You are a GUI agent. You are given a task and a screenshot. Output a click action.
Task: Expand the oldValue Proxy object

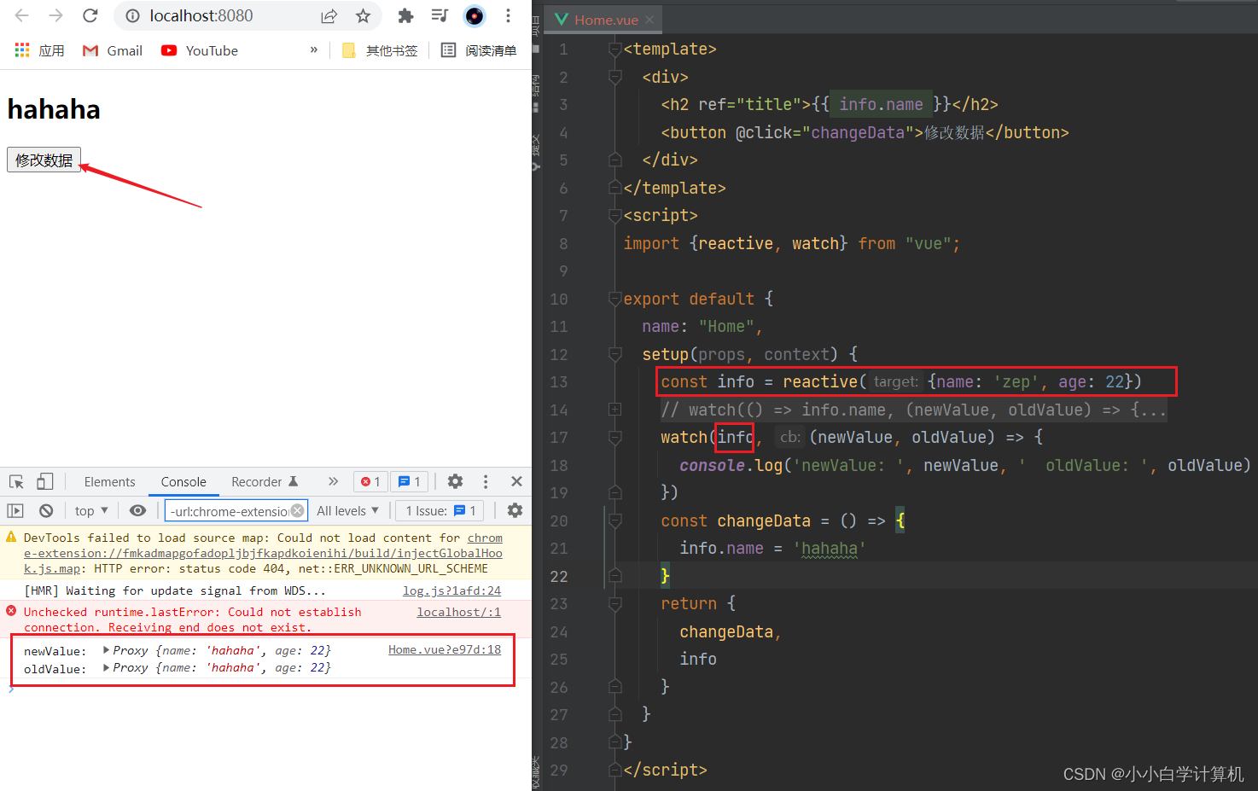pos(107,667)
